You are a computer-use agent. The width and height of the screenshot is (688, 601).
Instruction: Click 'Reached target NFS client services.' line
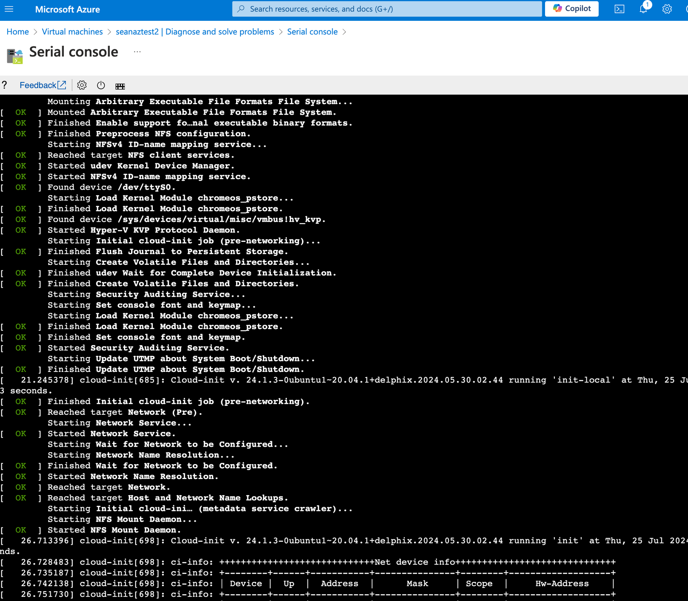coord(141,156)
